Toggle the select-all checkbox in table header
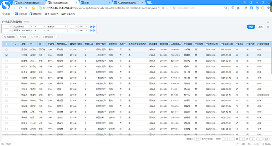 click(x=6, y=44)
